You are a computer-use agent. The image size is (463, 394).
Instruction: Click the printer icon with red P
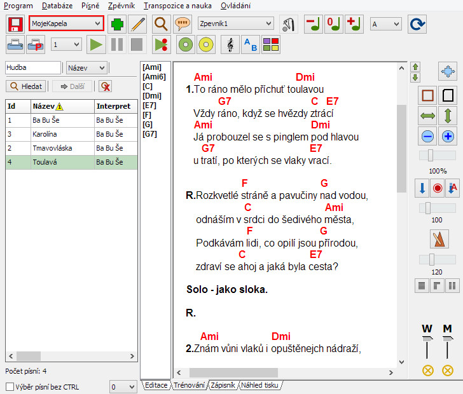point(36,45)
